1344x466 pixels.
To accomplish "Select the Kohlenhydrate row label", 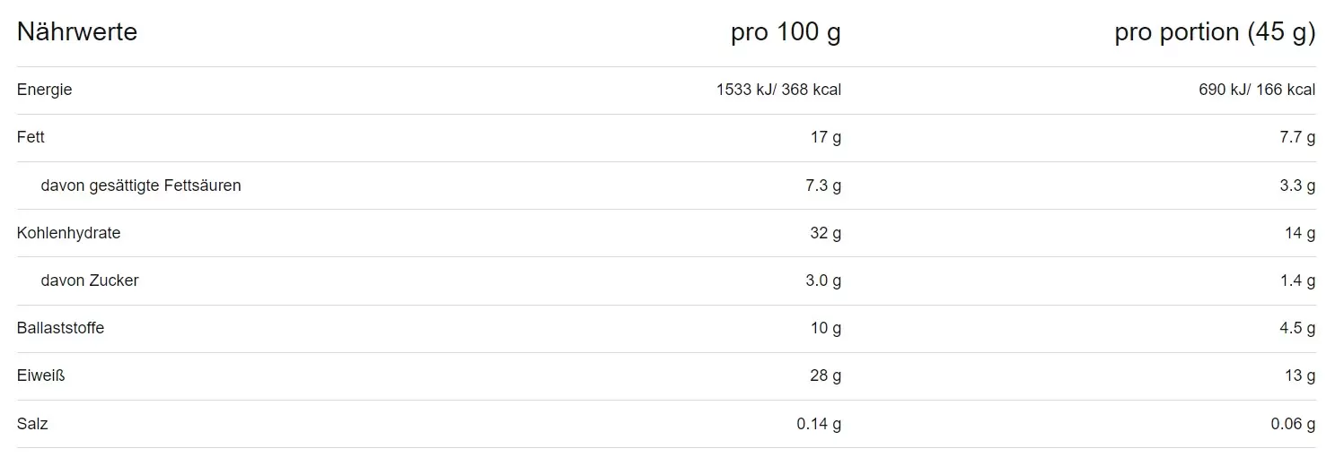I will (69, 233).
